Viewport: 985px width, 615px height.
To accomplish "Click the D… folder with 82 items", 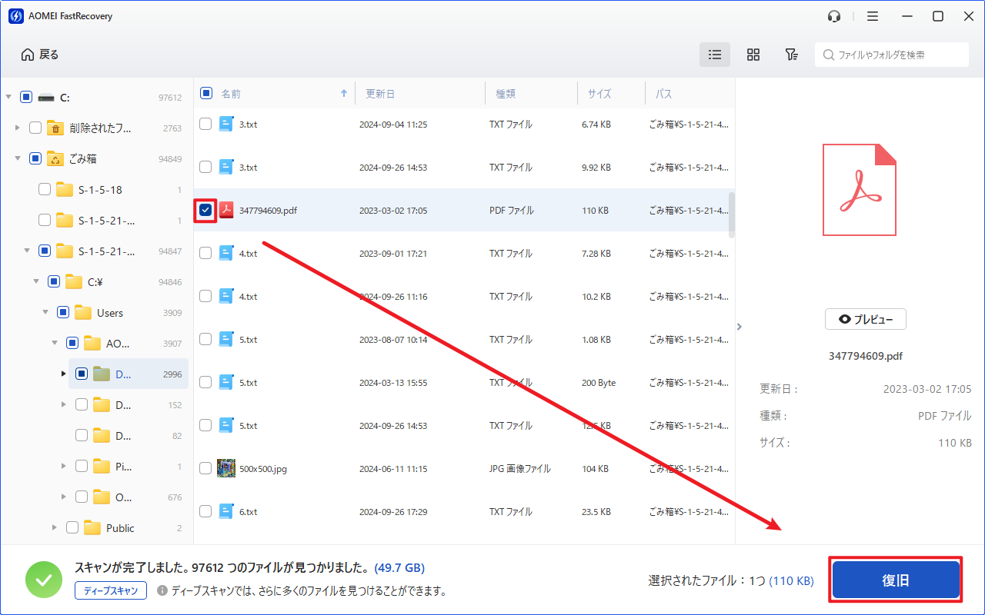I will [123, 436].
